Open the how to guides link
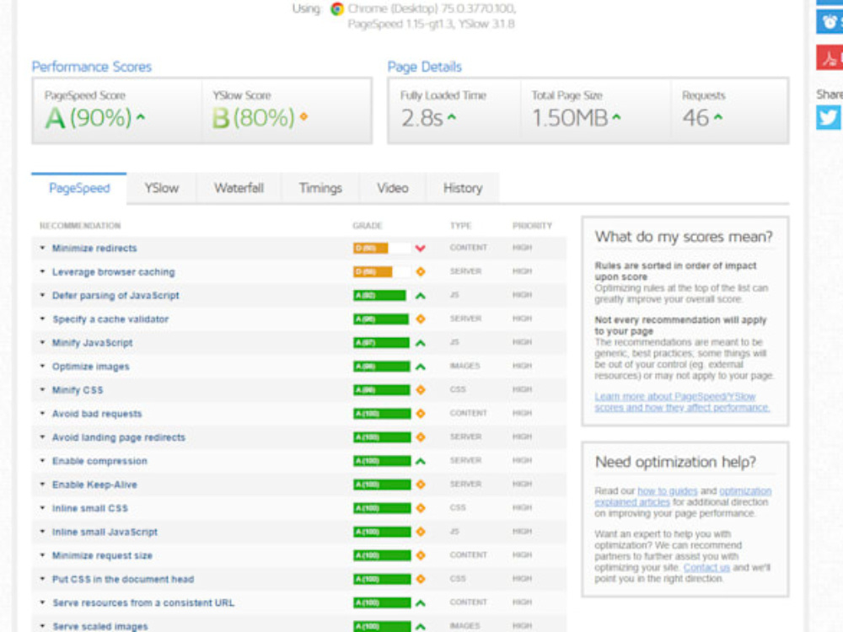 tap(667, 491)
